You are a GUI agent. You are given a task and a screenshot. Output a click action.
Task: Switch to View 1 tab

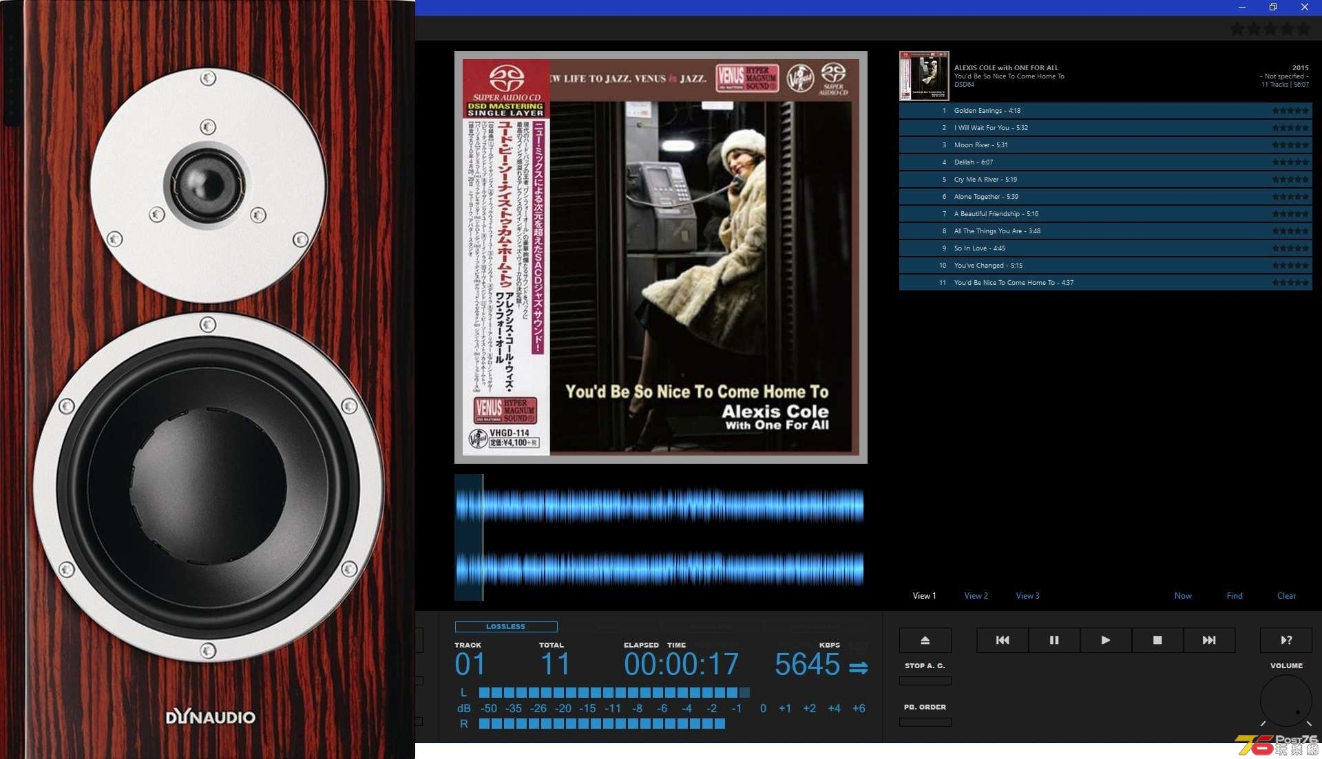tap(924, 596)
